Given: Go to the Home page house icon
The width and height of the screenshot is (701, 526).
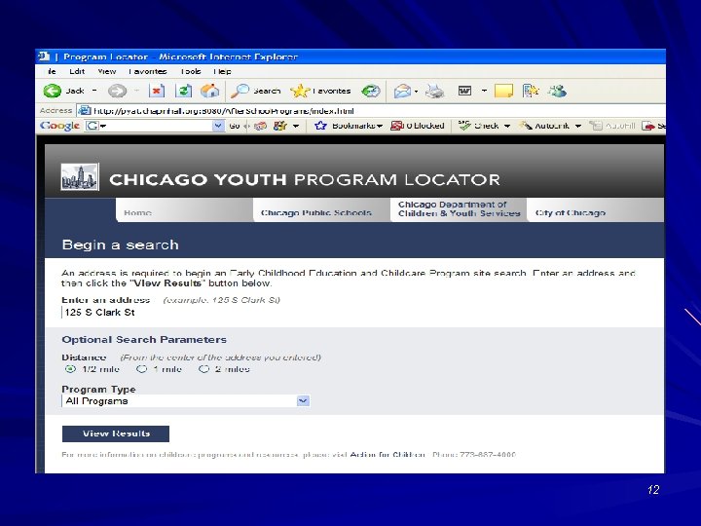Looking at the screenshot, I should 209,91.
